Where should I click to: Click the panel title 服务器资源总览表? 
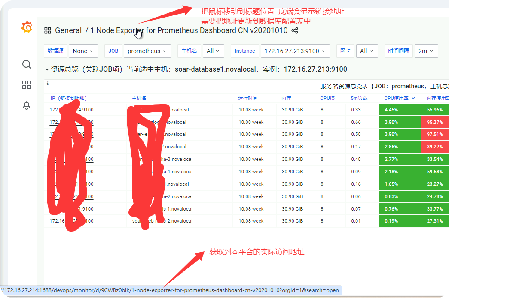[x=384, y=86]
